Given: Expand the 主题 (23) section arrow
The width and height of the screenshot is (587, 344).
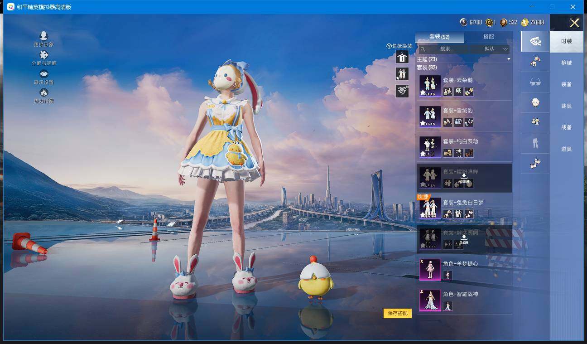Looking at the screenshot, I should pyautogui.click(x=508, y=59).
